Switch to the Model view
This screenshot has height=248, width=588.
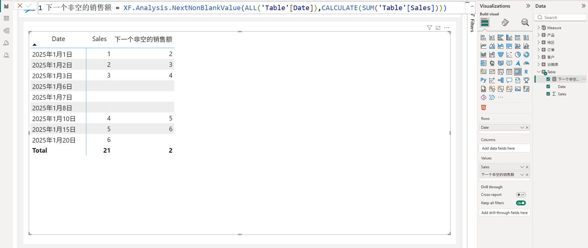[x=6, y=31]
